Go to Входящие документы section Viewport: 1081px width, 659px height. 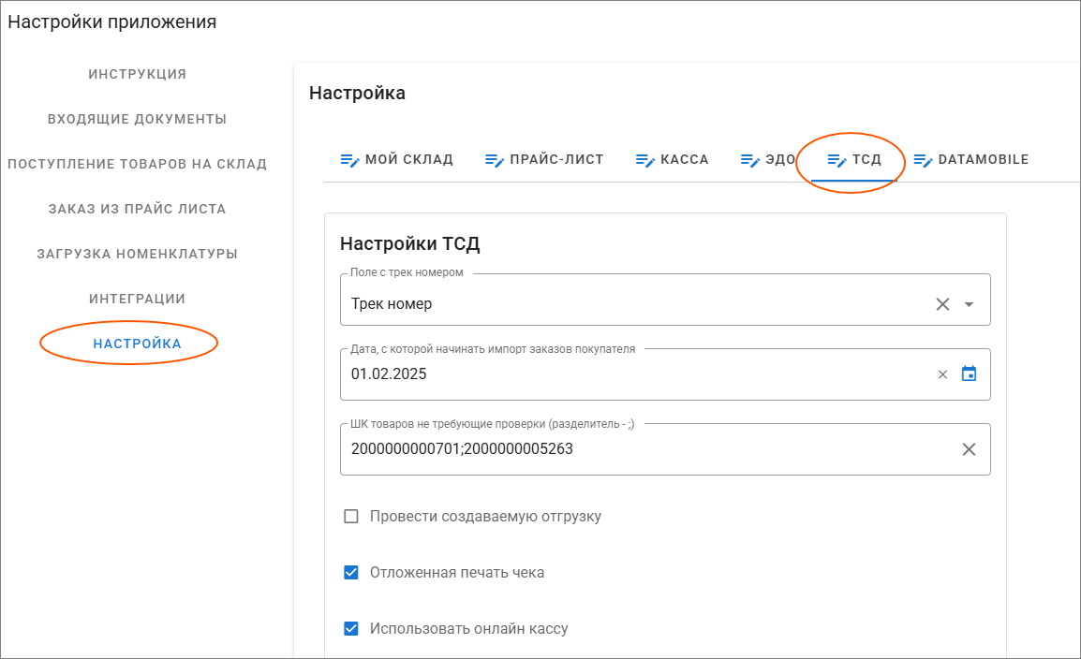[138, 119]
